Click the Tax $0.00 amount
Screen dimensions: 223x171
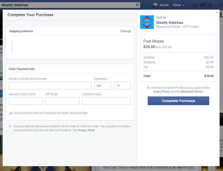tap(210, 67)
